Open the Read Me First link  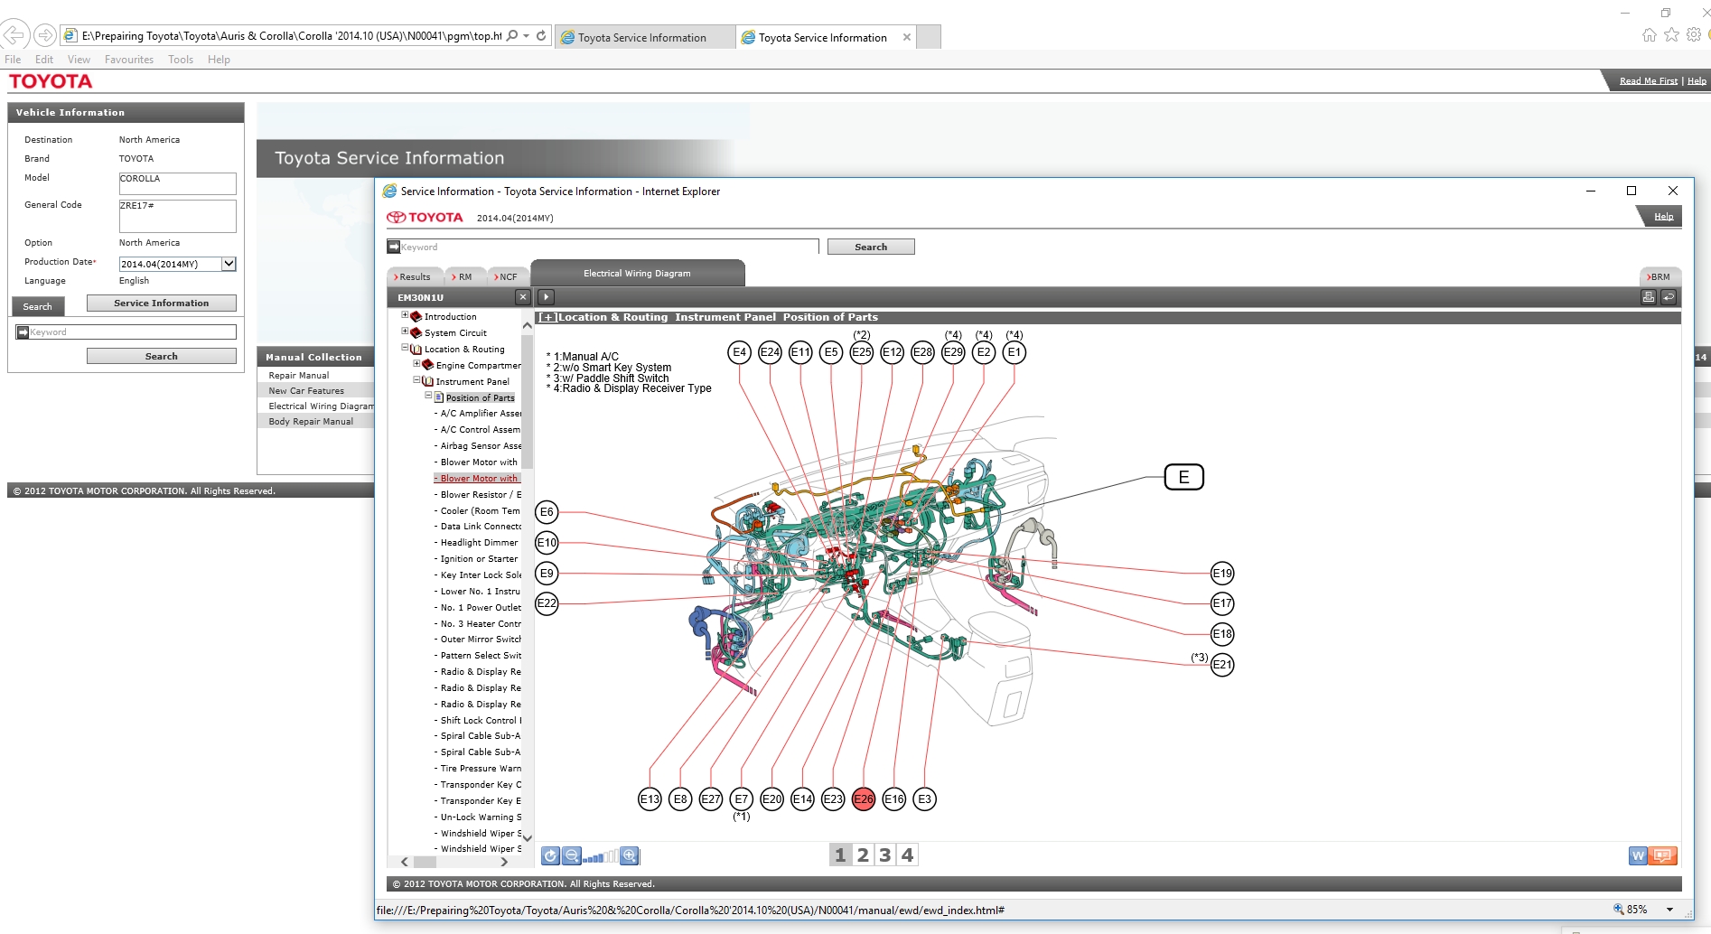pyautogui.click(x=1648, y=81)
